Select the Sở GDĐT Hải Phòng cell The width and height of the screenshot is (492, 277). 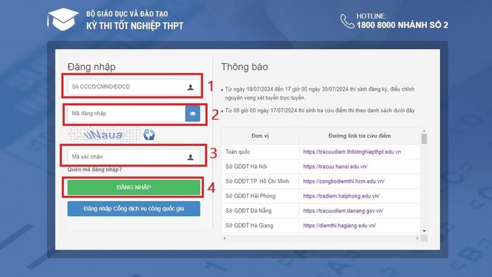tap(260, 196)
